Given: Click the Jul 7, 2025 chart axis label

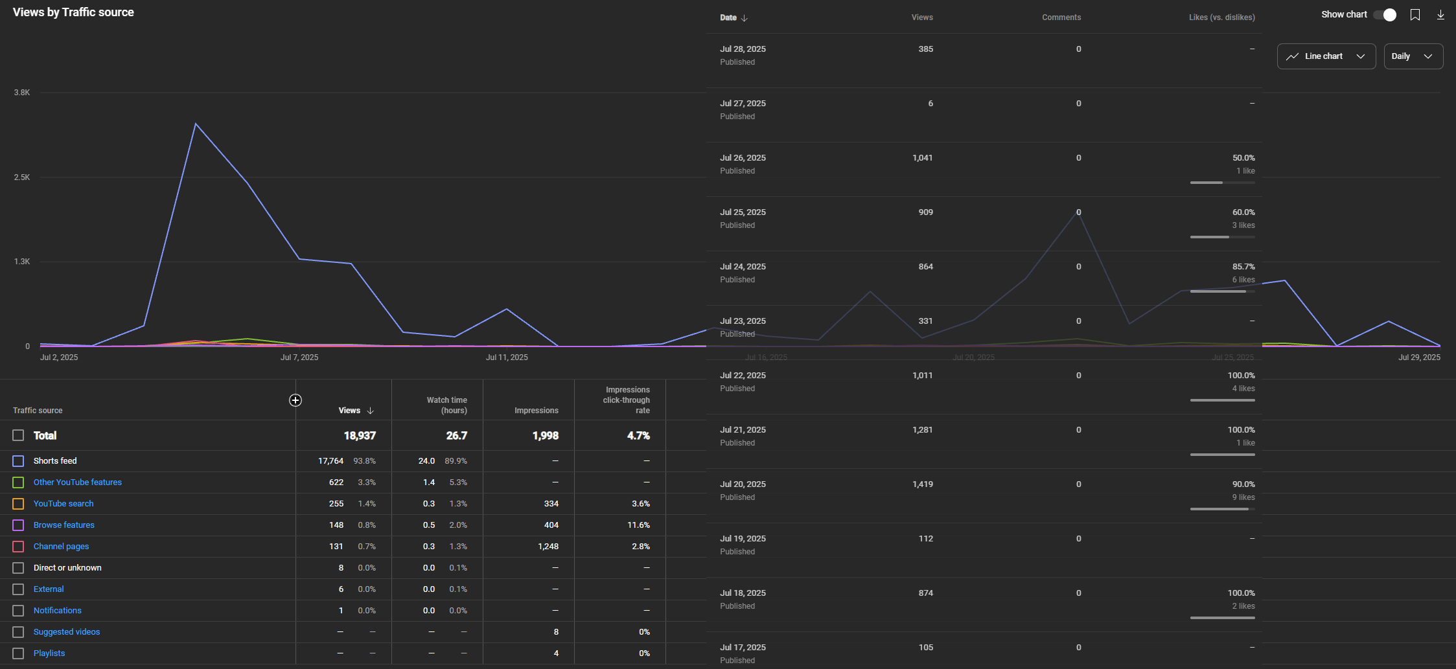Looking at the screenshot, I should (299, 357).
